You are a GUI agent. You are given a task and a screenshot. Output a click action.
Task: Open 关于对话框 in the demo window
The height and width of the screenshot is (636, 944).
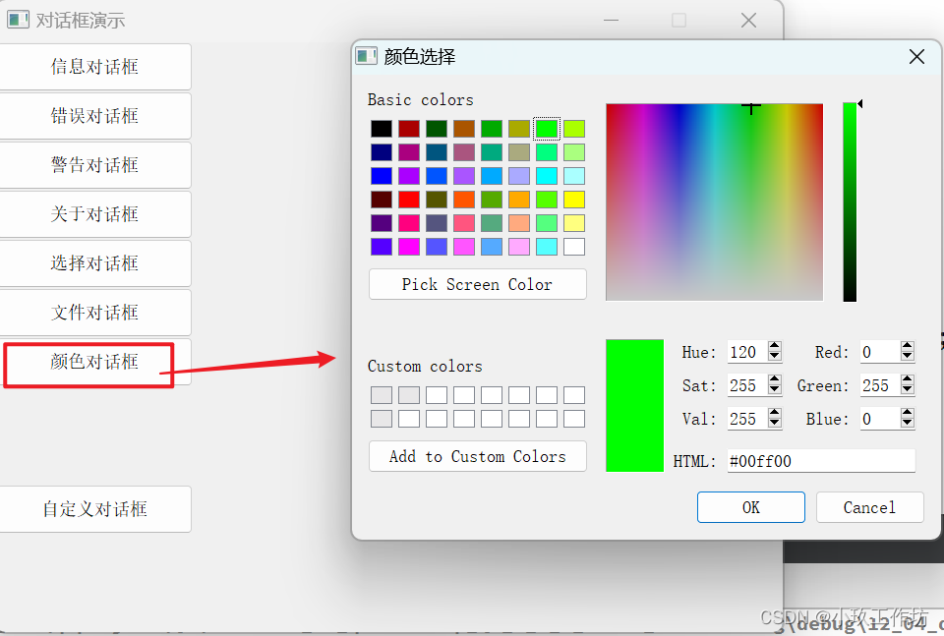point(94,214)
